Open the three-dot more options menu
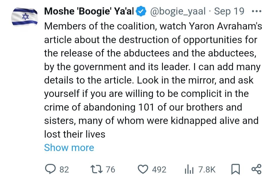This screenshot has height=178, width=274. (256, 11)
